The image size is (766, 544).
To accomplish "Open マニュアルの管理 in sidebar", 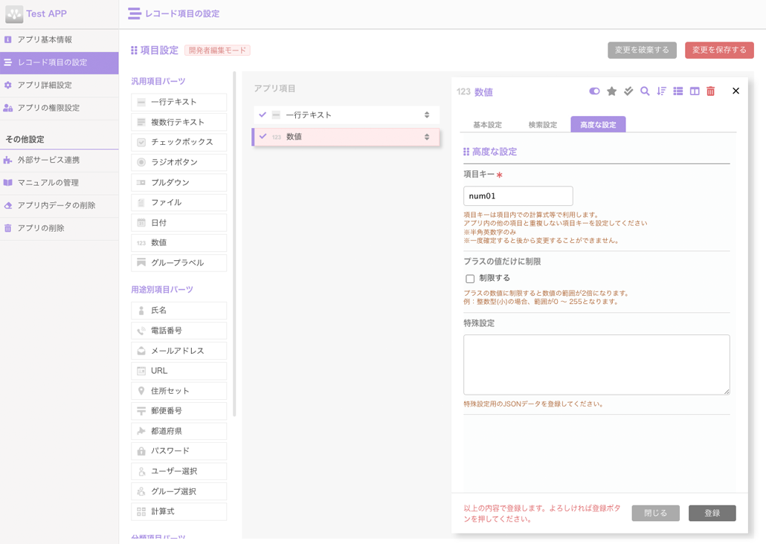I will 59,183.
